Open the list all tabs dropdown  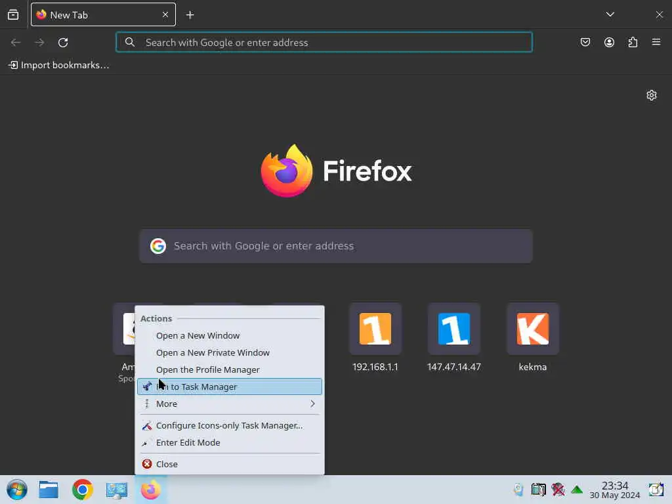tap(610, 14)
